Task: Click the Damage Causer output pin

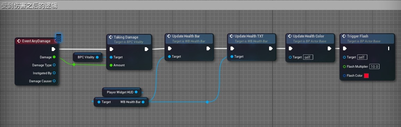Action: [54, 81]
